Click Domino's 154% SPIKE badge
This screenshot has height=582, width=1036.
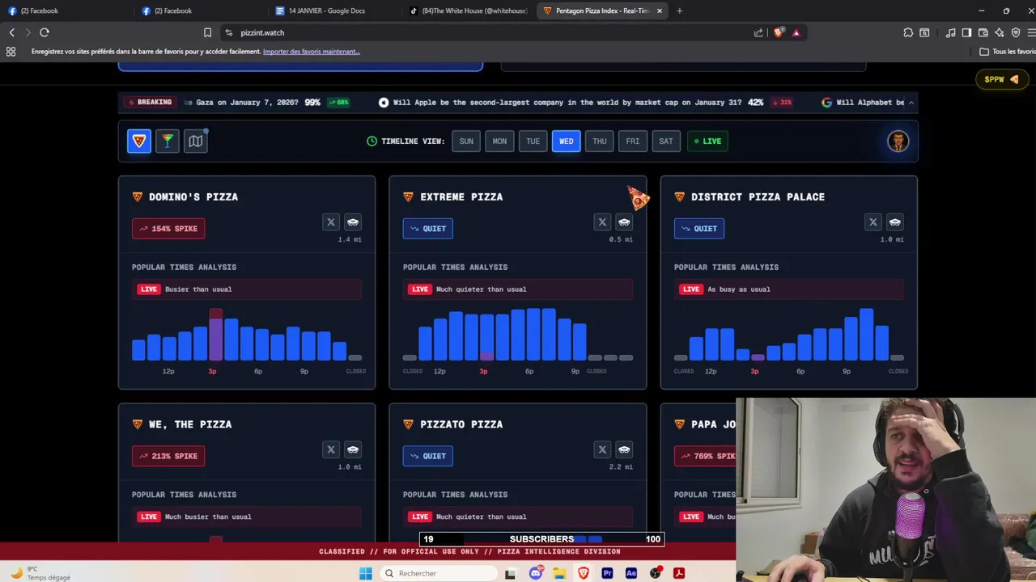pos(168,229)
